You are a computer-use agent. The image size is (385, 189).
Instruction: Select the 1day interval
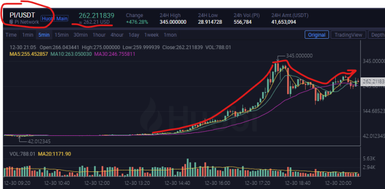click(134, 35)
